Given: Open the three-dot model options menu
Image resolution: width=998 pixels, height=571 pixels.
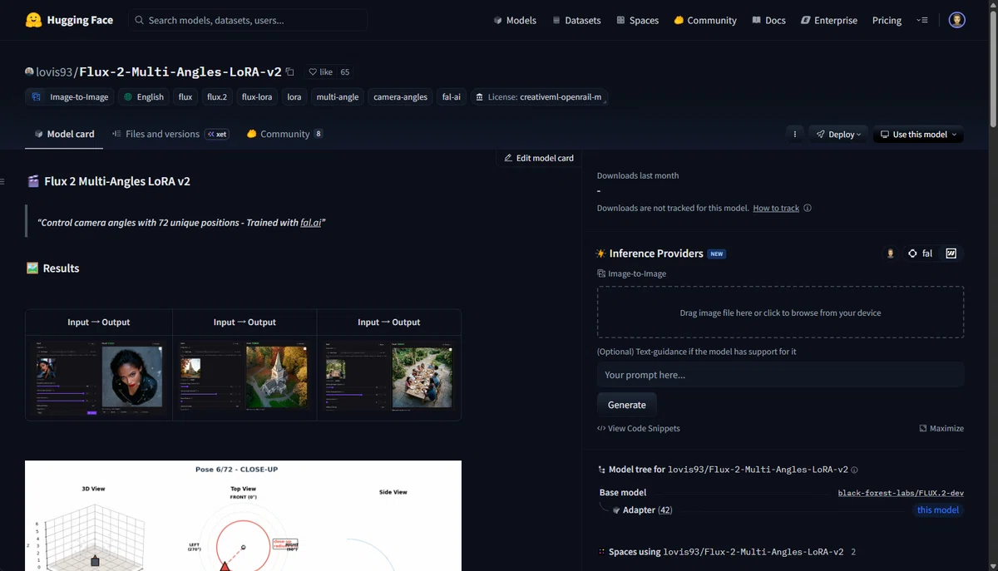Looking at the screenshot, I should point(795,134).
